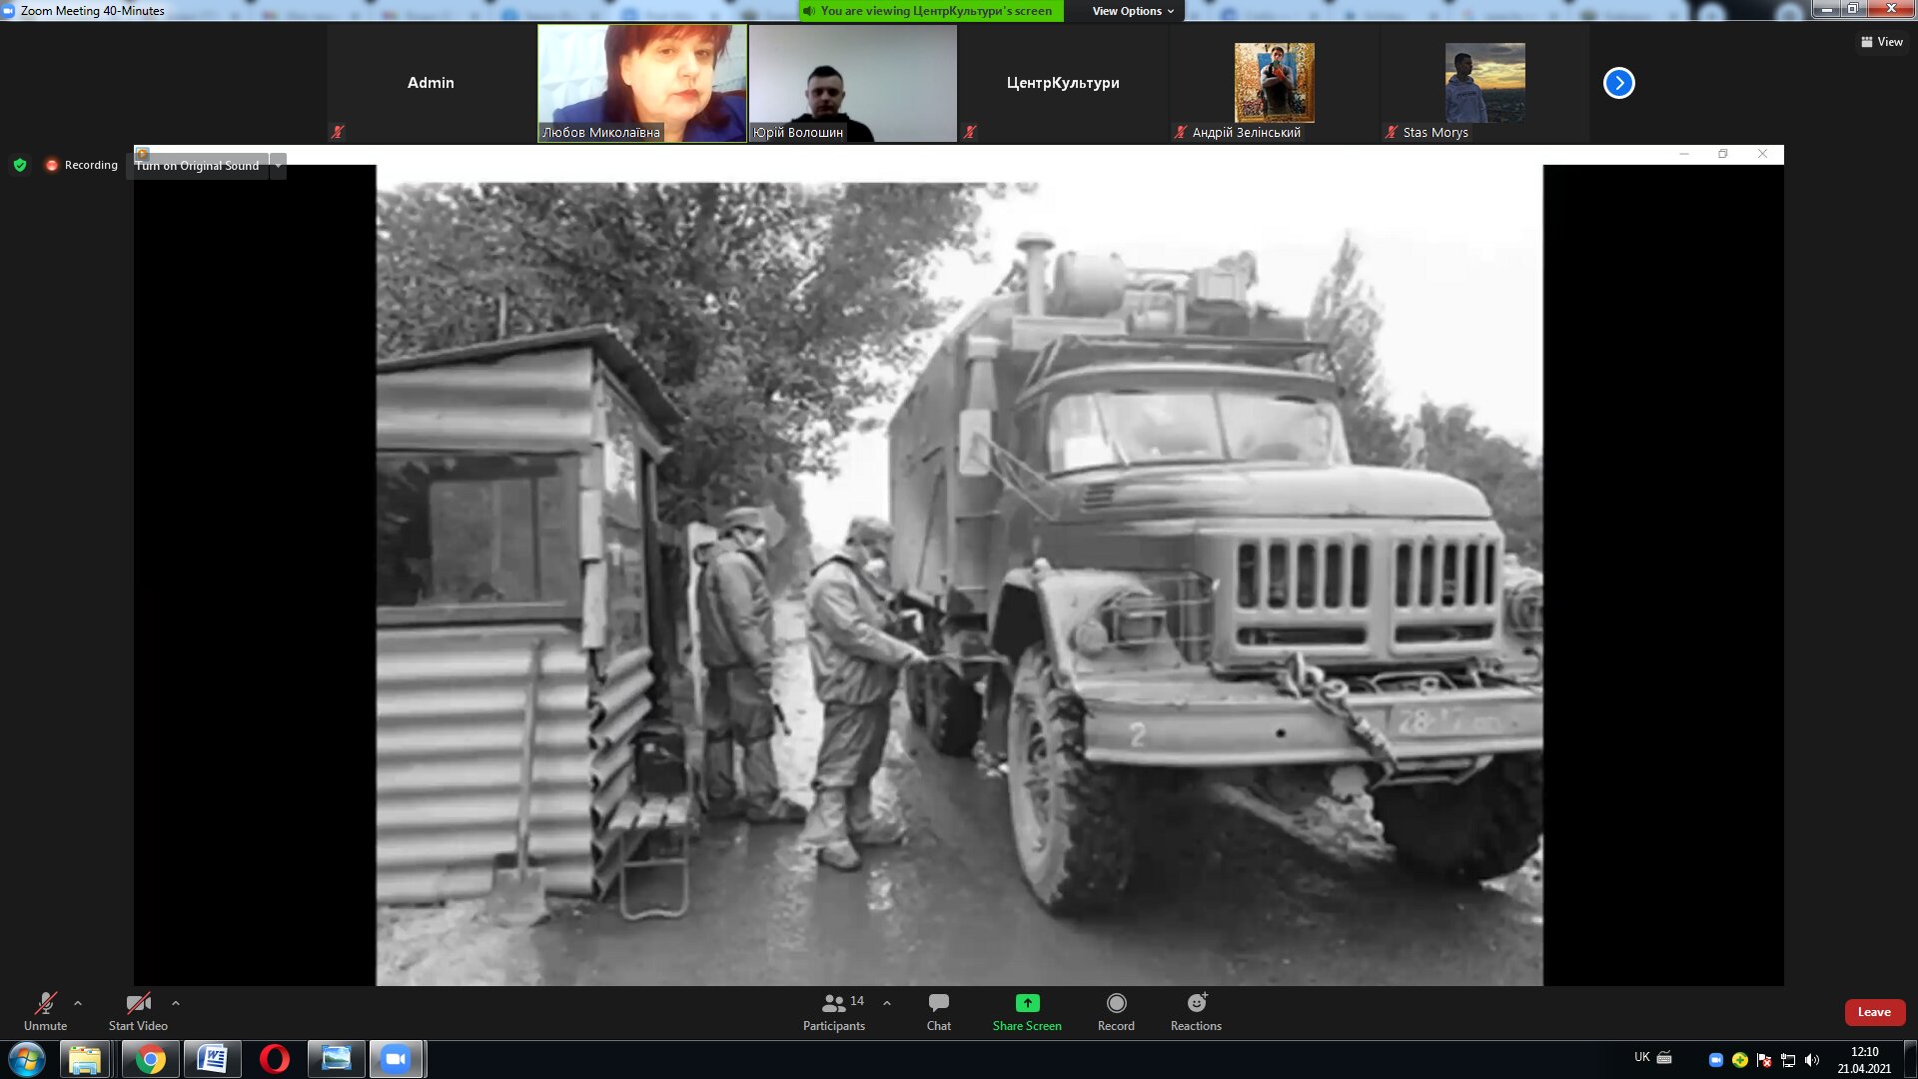Select Любов Миколаївна video thumbnail
This screenshot has height=1079, width=1918.
click(642, 83)
